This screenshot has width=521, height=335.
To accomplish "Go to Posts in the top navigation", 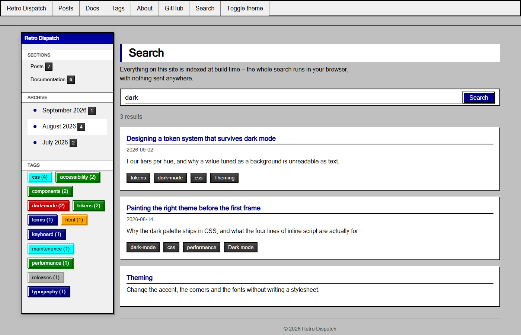I will point(66,8).
